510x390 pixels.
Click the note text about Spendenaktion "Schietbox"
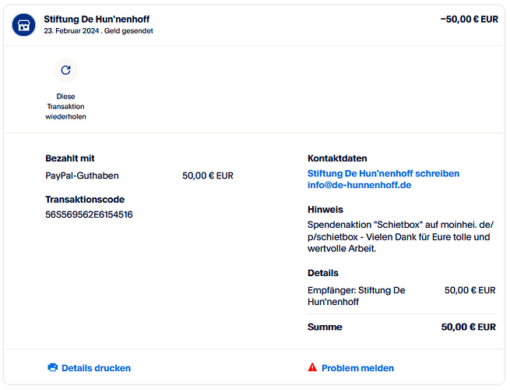tap(400, 236)
